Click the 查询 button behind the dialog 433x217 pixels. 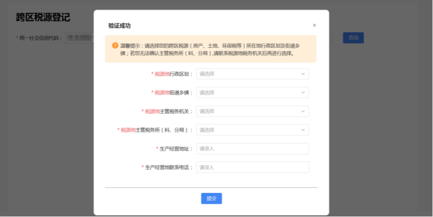tap(353, 37)
